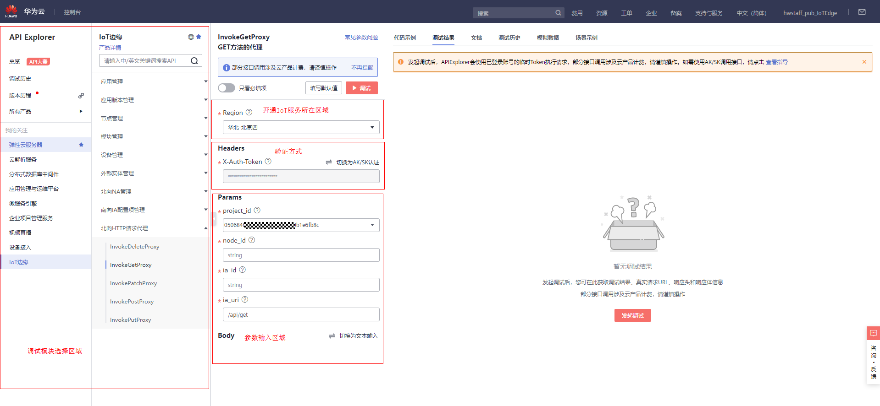This screenshot has width=880, height=406.
Task: Click the red 调试 run button
Action: click(362, 88)
